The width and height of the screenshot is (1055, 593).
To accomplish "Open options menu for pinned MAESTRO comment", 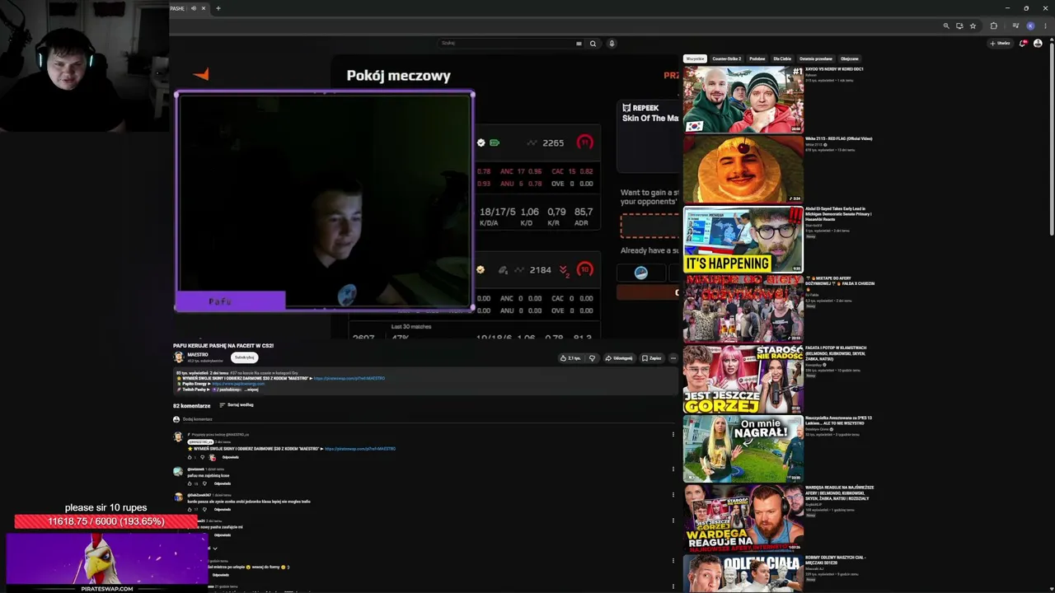I will click(673, 435).
